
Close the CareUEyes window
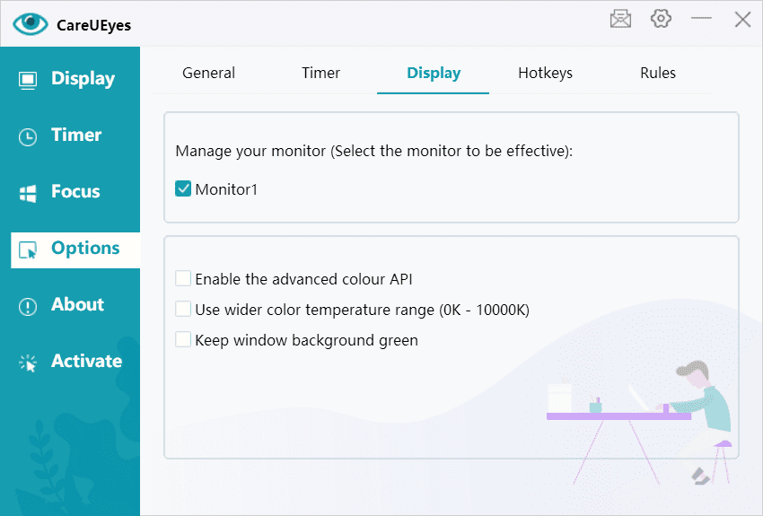click(x=742, y=19)
